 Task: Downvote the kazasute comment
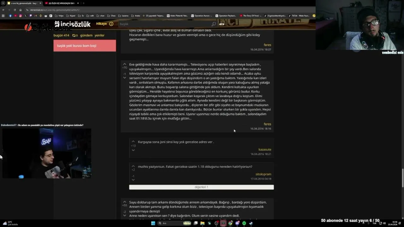coord(133,150)
